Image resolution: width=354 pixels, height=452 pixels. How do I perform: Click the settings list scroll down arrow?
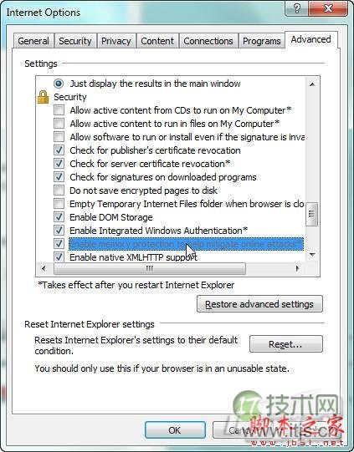[312, 254]
